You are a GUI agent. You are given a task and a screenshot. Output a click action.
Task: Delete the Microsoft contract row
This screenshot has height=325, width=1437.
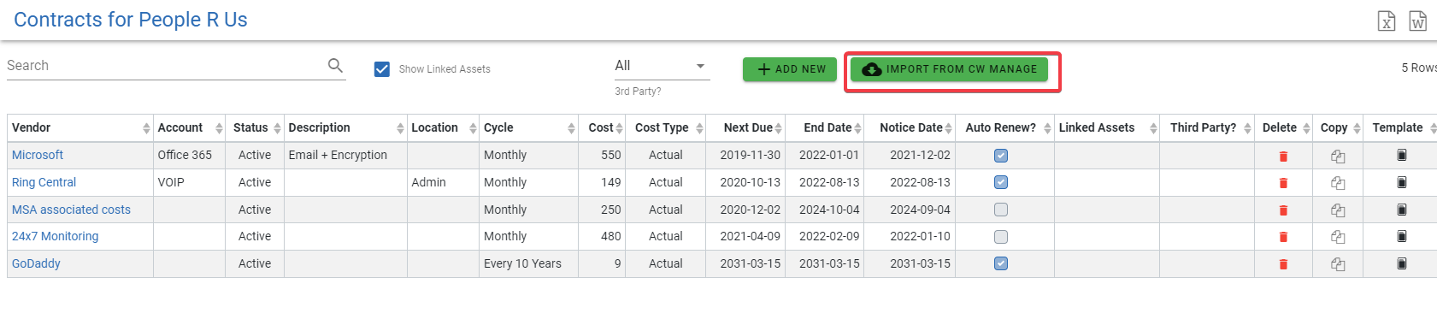pos(1282,156)
